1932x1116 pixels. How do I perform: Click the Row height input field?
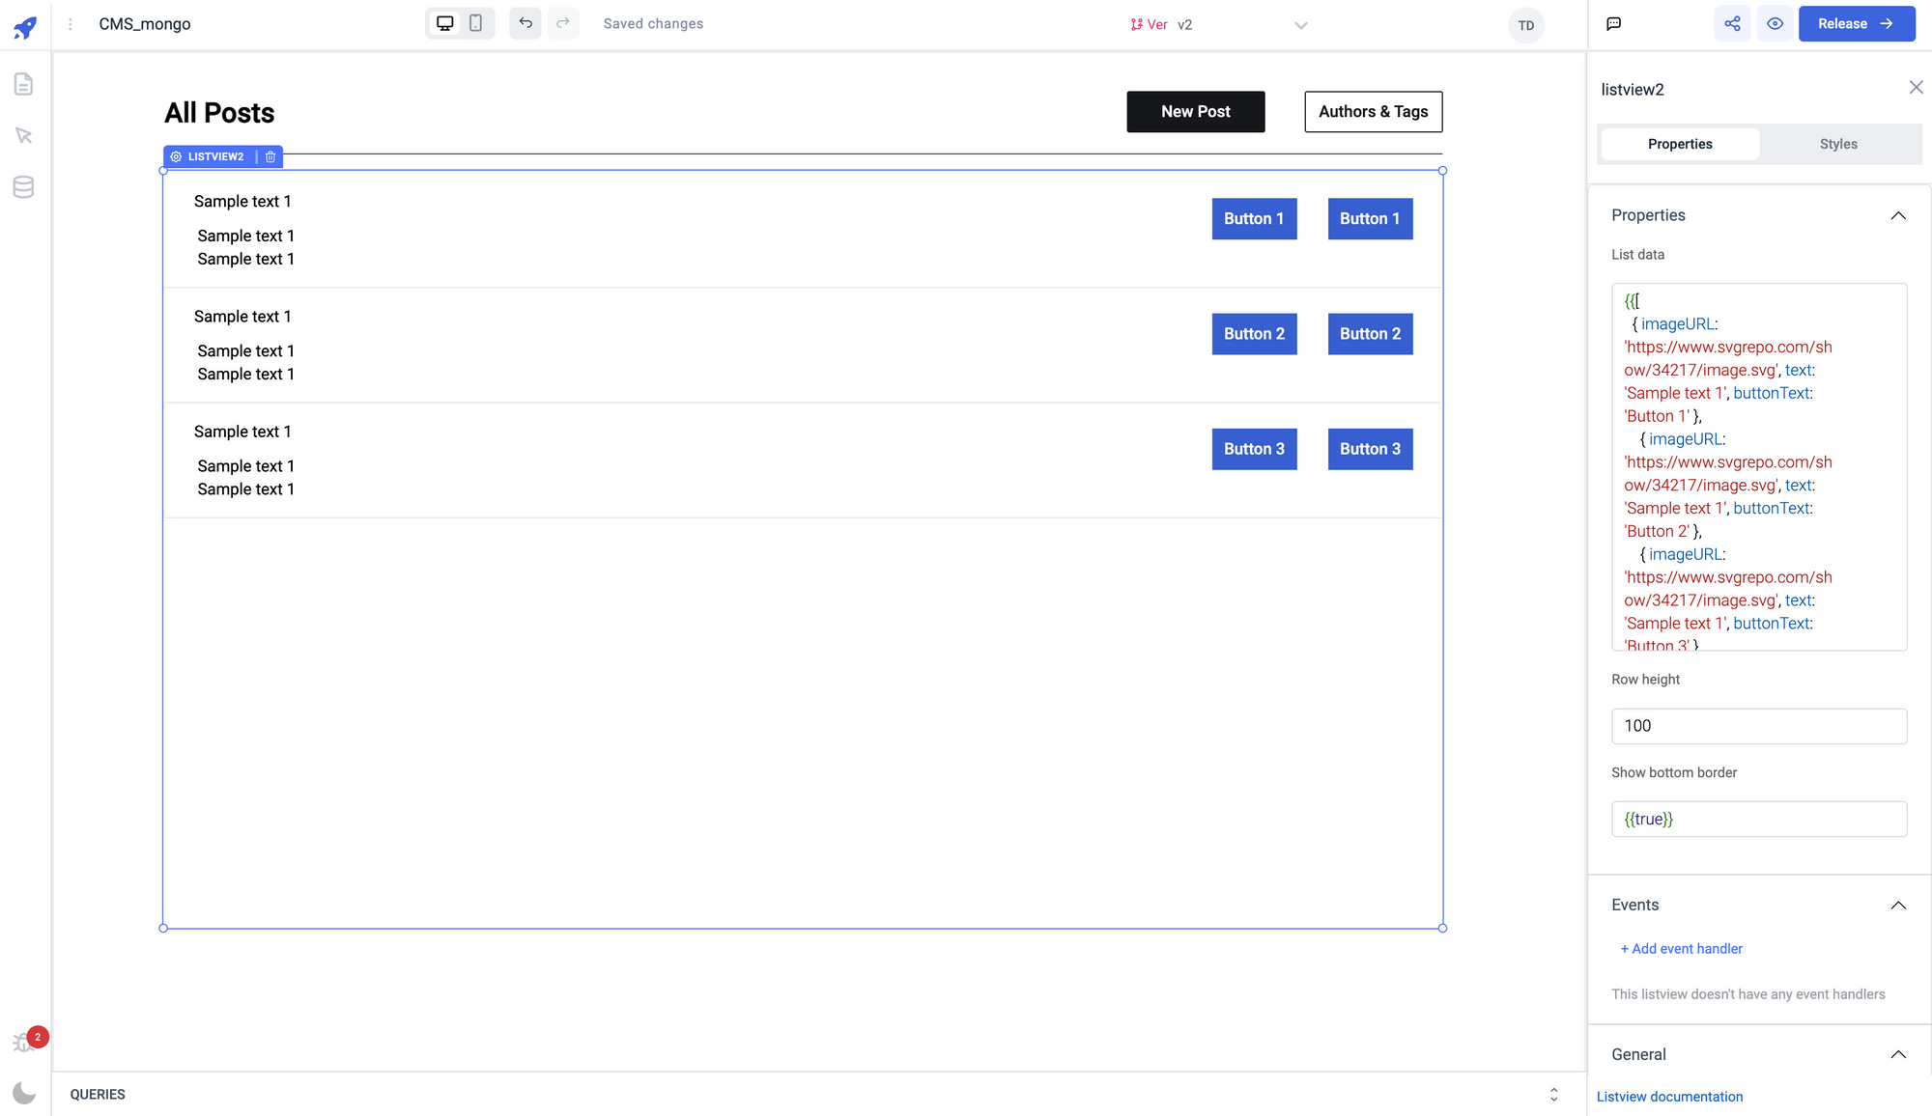point(1758,726)
